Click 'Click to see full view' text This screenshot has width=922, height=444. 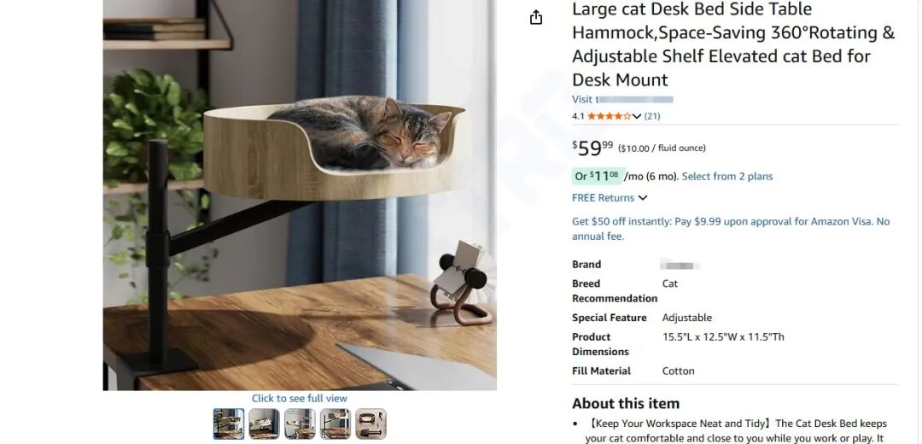pos(300,399)
